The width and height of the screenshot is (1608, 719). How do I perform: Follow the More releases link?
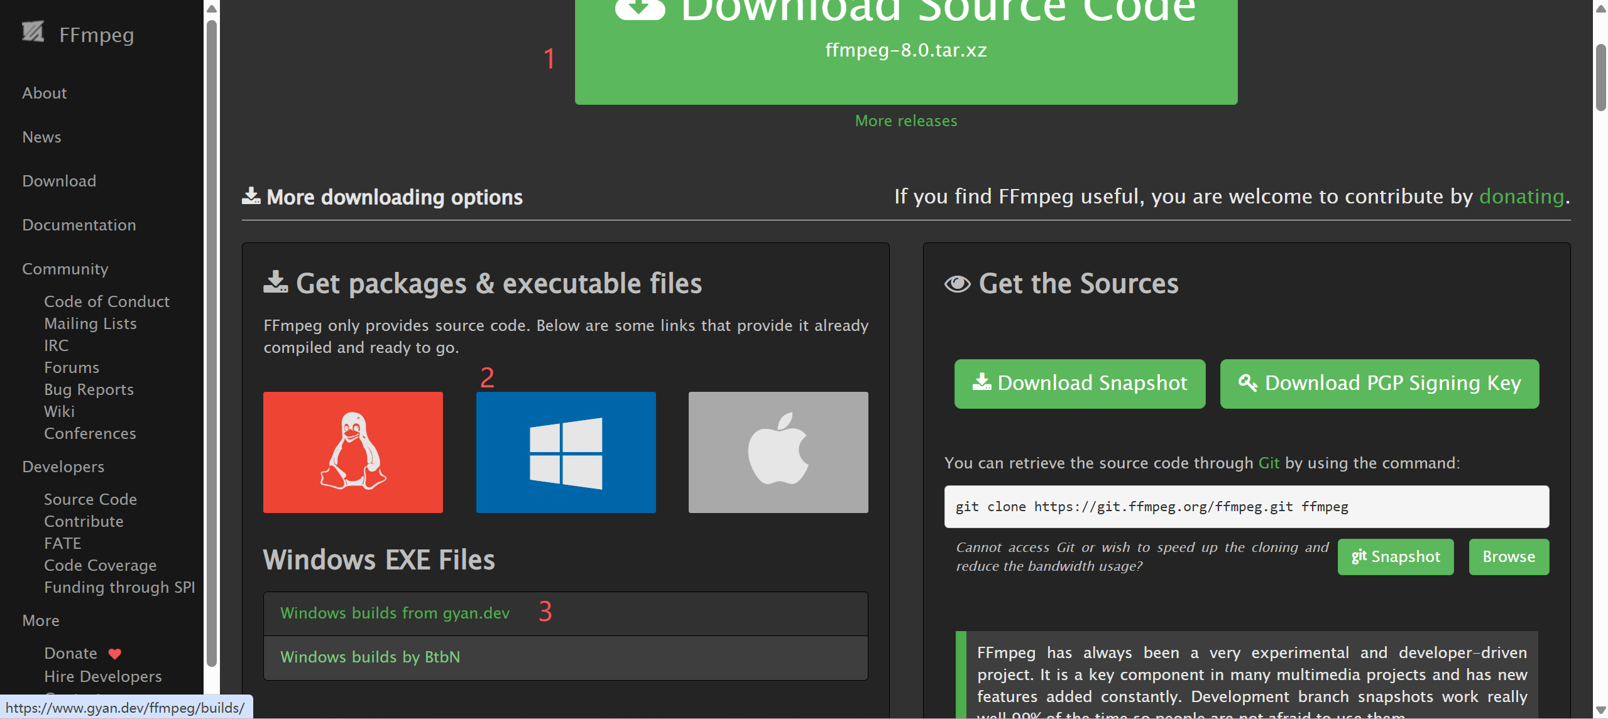click(905, 121)
